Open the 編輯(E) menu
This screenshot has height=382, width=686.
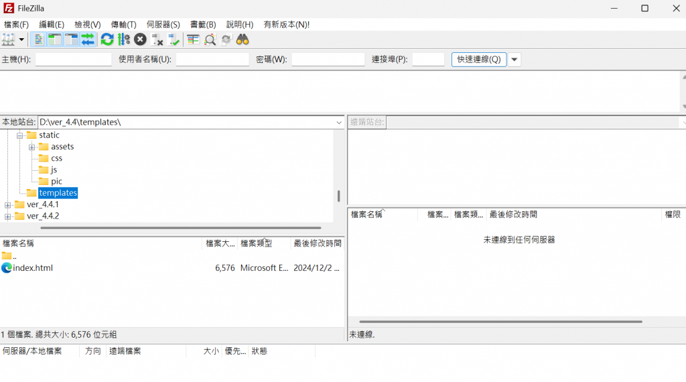(52, 25)
